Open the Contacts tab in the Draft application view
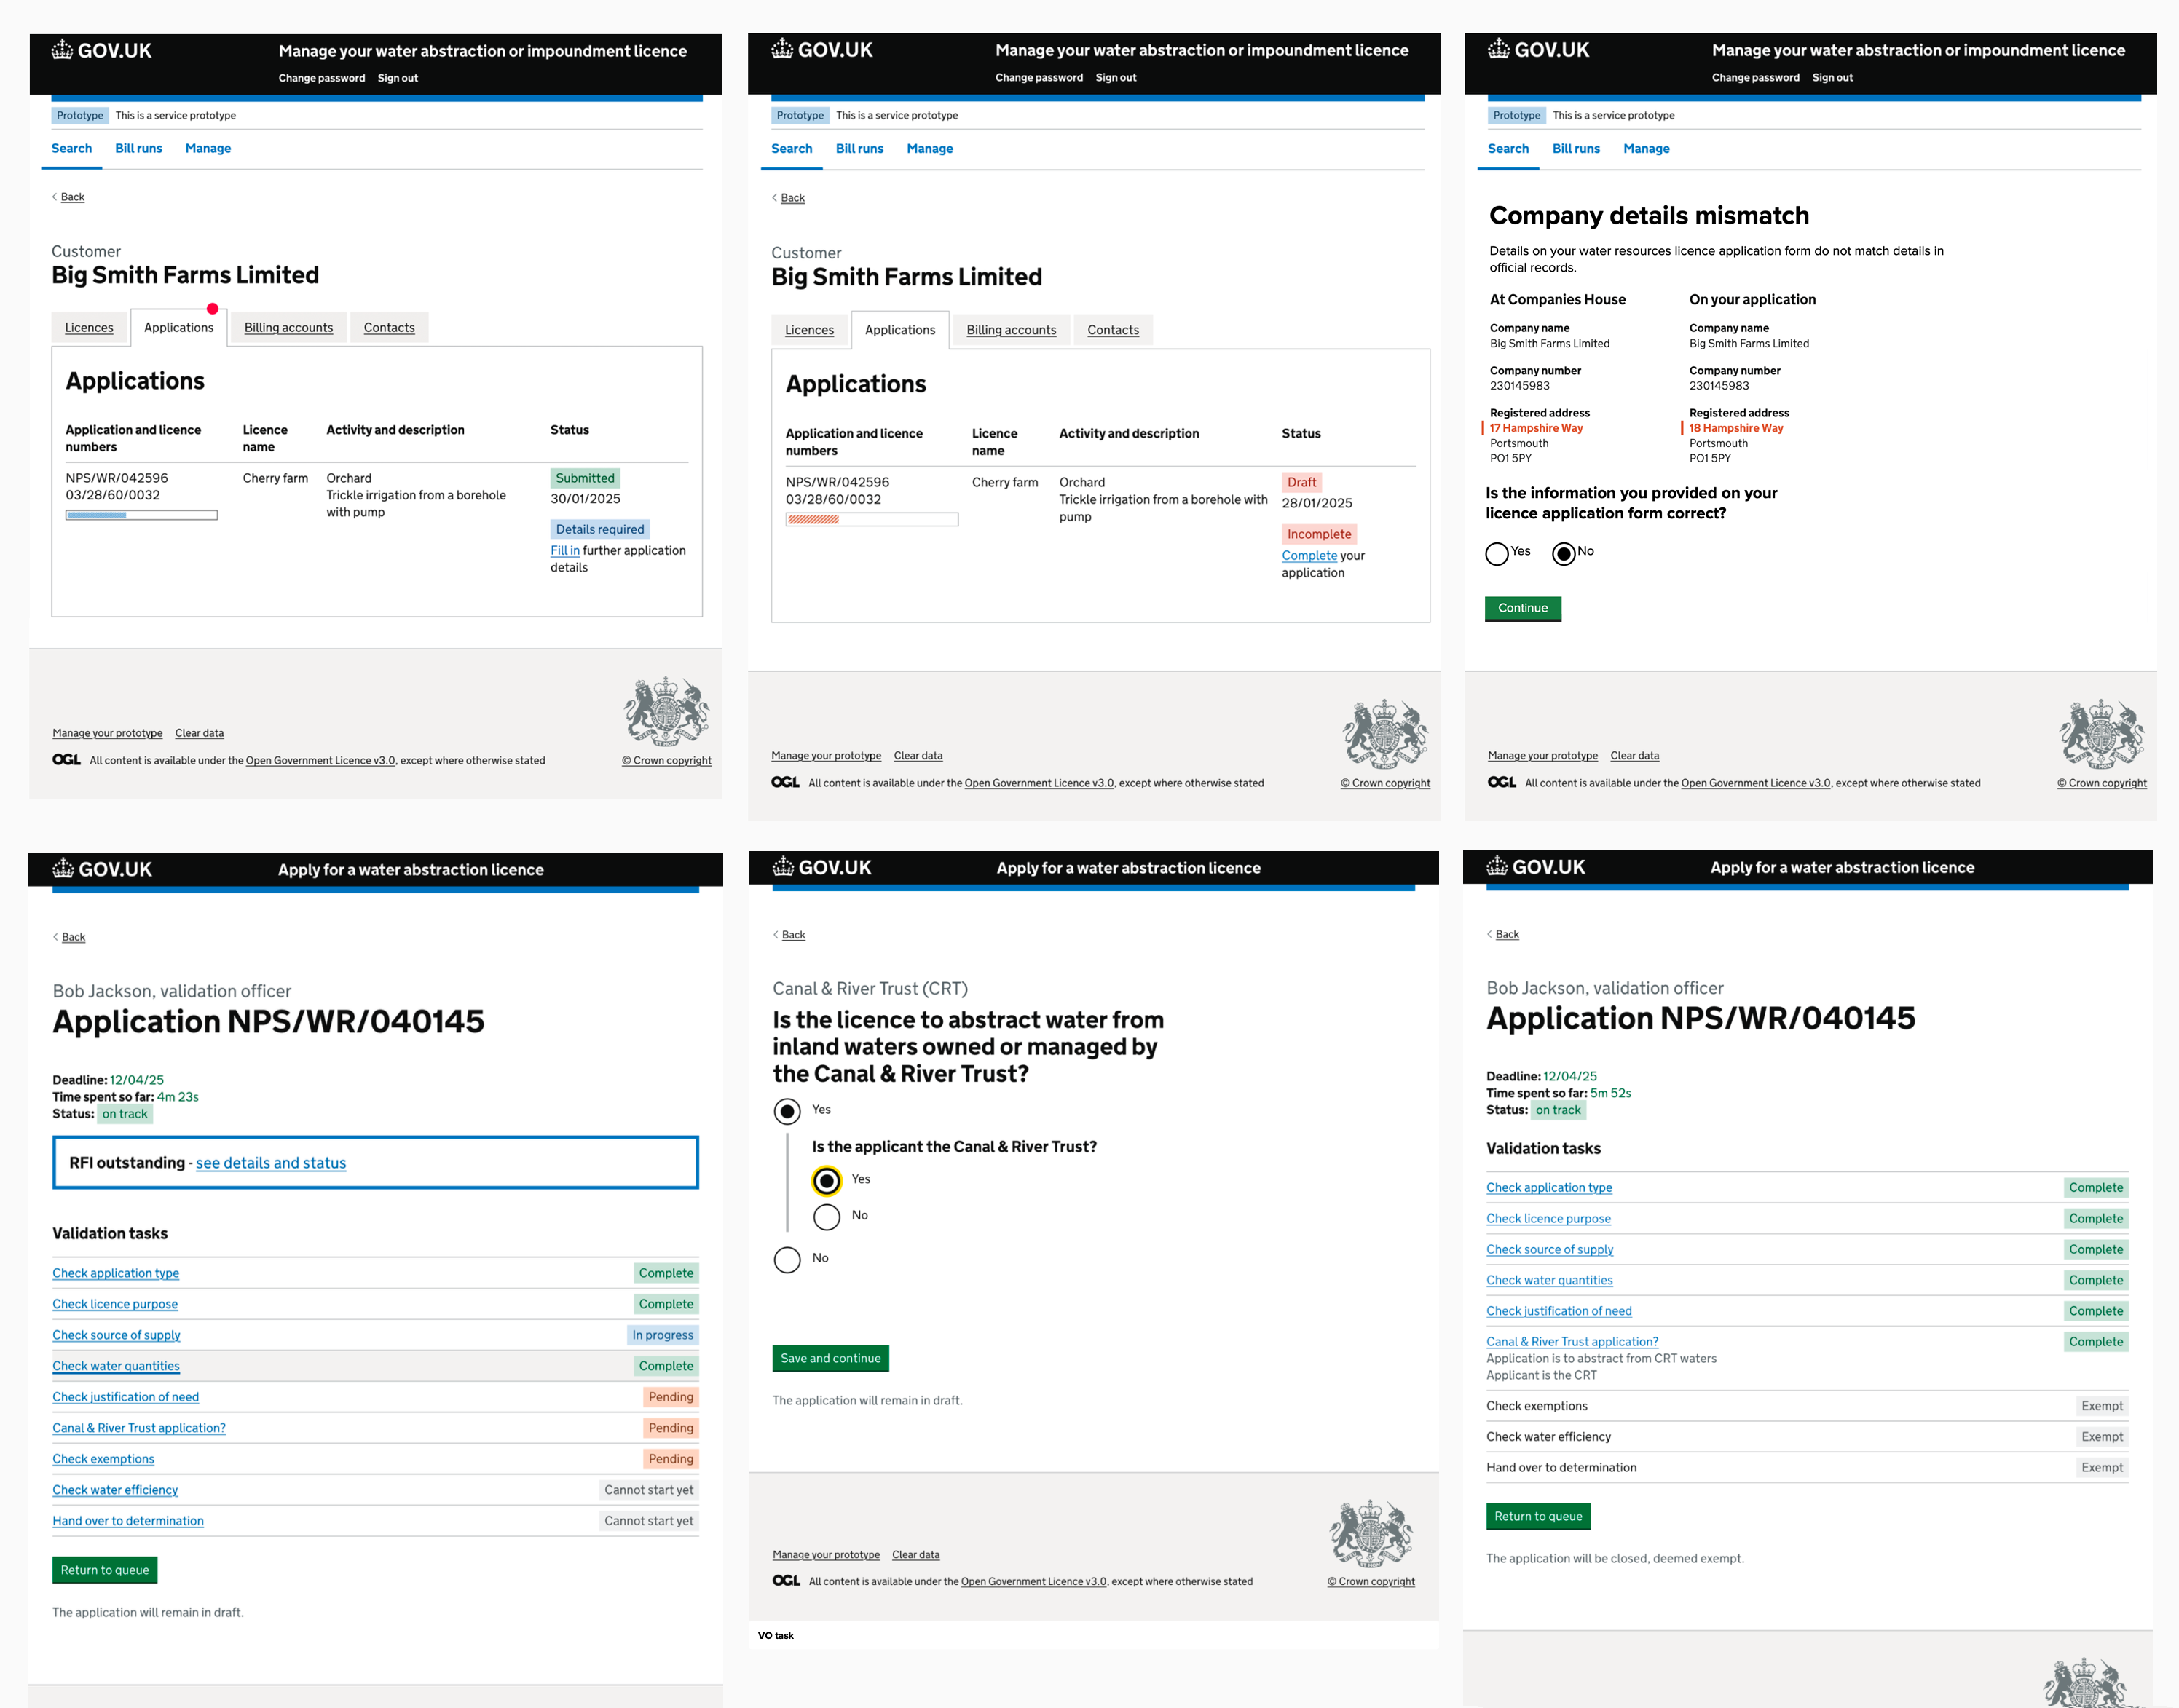Image resolution: width=2179 pixels, height=1708 pixels. [x=1113, y=330]
